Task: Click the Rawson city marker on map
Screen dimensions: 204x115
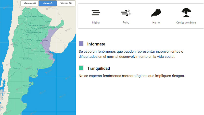Action: click(x=25, y=86)
